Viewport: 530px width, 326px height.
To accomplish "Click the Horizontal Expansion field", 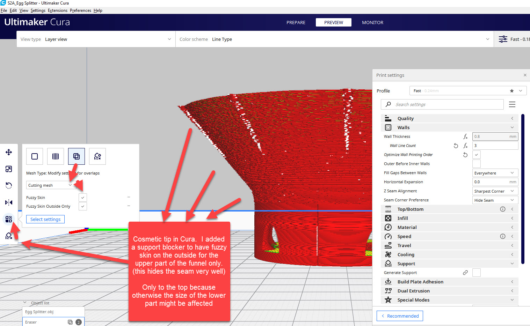I will point(495,182).
